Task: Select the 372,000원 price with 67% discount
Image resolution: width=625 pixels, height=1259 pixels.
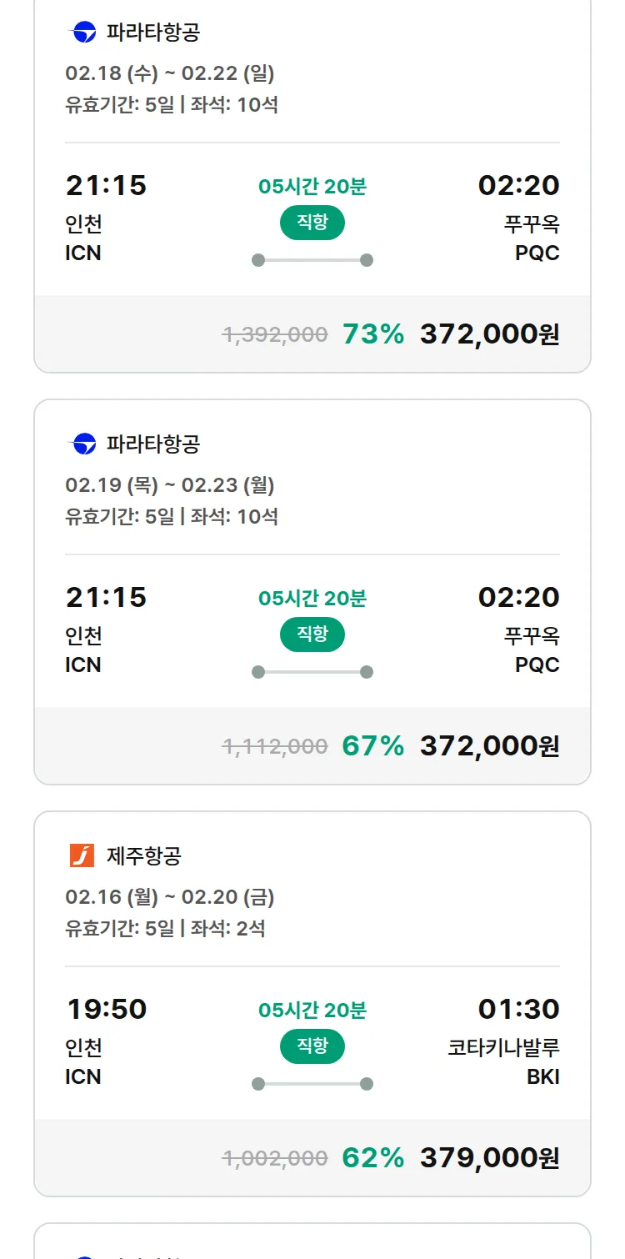Action: point(489,746)
